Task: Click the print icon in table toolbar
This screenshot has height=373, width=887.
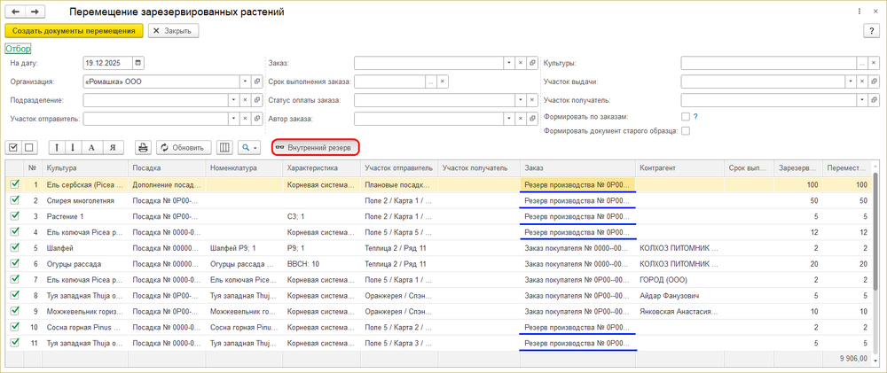Action: (x=144, y=147)
